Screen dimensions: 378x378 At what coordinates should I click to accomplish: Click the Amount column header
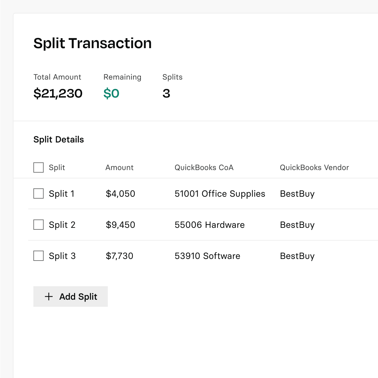119,168
